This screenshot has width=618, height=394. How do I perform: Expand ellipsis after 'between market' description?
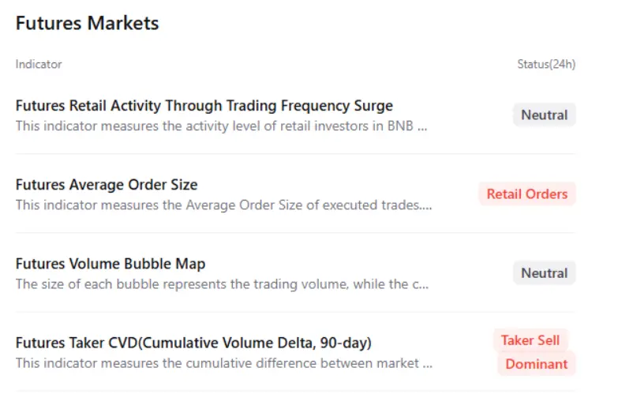[427, 365]
